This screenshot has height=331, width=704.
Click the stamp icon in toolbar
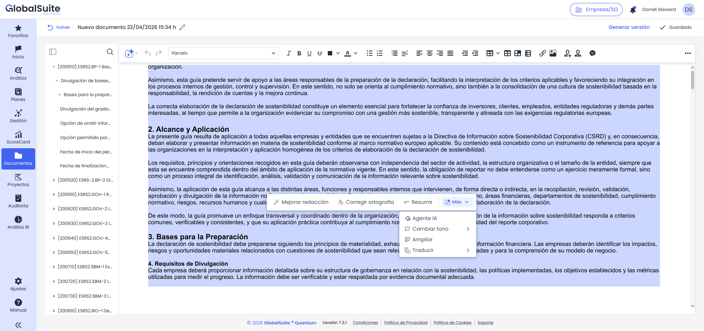pyautogui.click(x=578, y=53)
